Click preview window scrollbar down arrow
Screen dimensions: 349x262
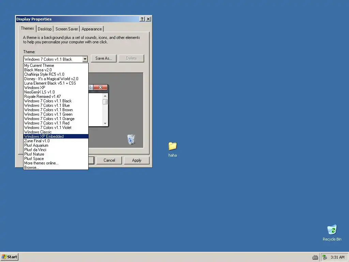click(x=105, y=123)
